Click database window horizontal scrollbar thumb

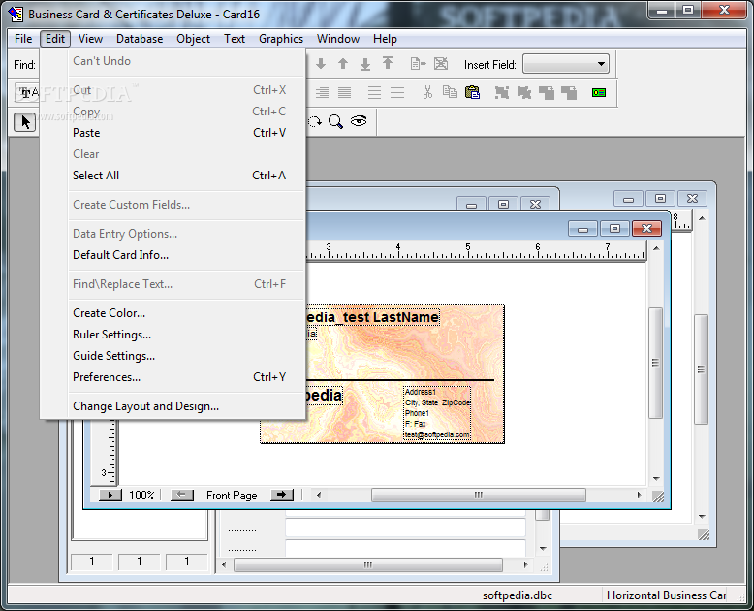click(368, 564)
